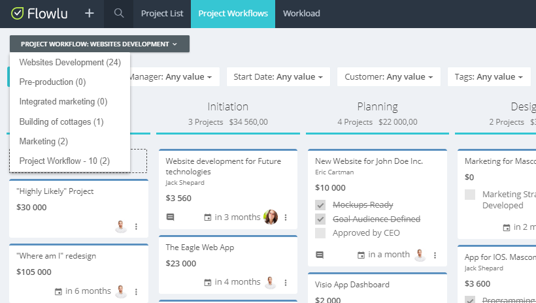Check Marketing Strategy Developed checklist item

(x=470, y=195)
